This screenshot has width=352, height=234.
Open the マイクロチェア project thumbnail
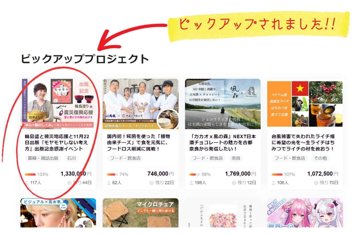[141, 213]
